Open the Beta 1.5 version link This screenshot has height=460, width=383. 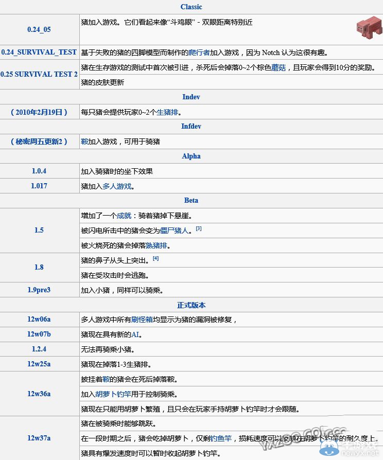coord(39,230)
